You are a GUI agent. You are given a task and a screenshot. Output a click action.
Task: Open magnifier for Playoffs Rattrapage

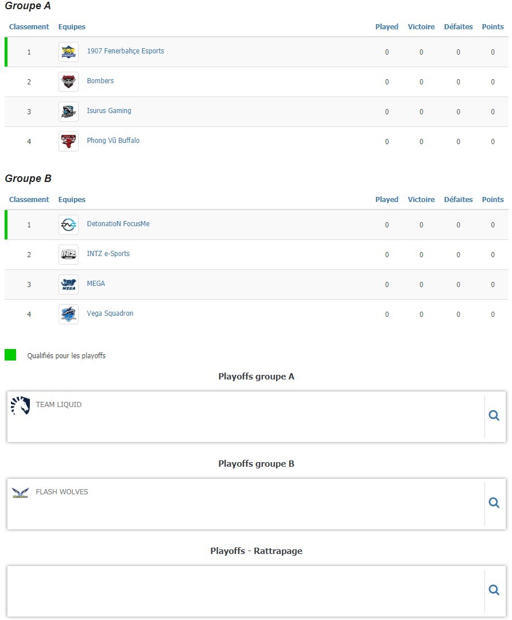494,590
